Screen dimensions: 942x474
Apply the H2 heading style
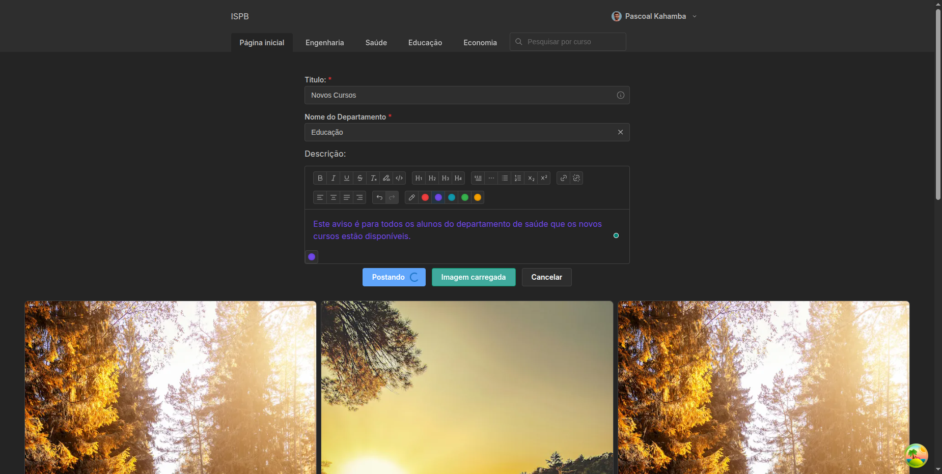432,178
